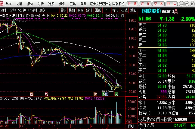Screen dimensions: 195x129
Task: Open the 报价 menu
Action: pyautogui.click(x=30, y=4)
